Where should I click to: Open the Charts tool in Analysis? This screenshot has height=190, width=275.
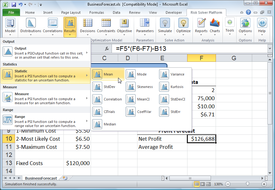pyautogui.click(x=215, y=23)
